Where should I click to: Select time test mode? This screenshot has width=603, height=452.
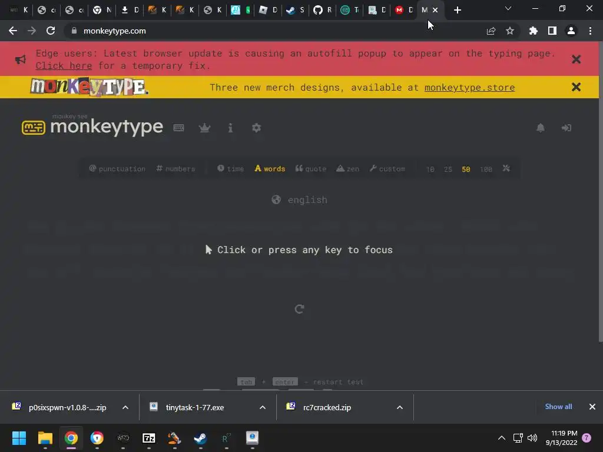click(x=230, y=169)
